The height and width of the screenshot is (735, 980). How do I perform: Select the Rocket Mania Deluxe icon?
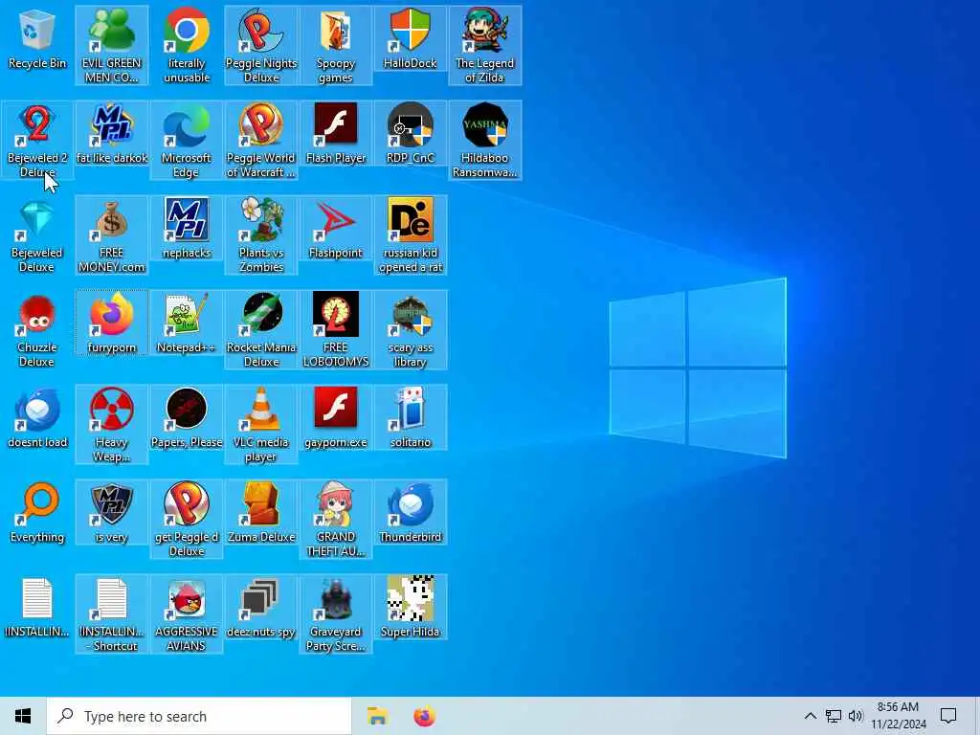pyautogui.click(x=261, y=330)
